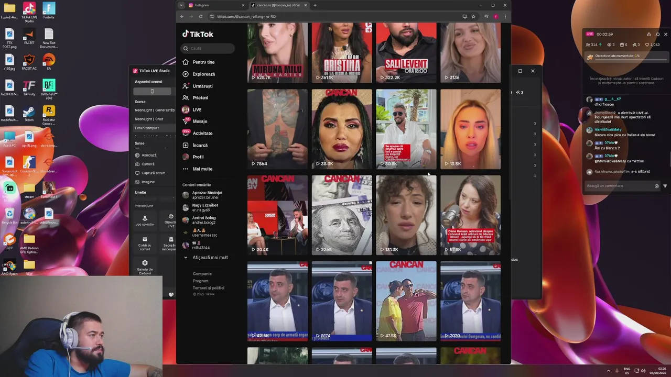Click the Companie footer link
671x377 pixels.
click(x=202, y=274)
